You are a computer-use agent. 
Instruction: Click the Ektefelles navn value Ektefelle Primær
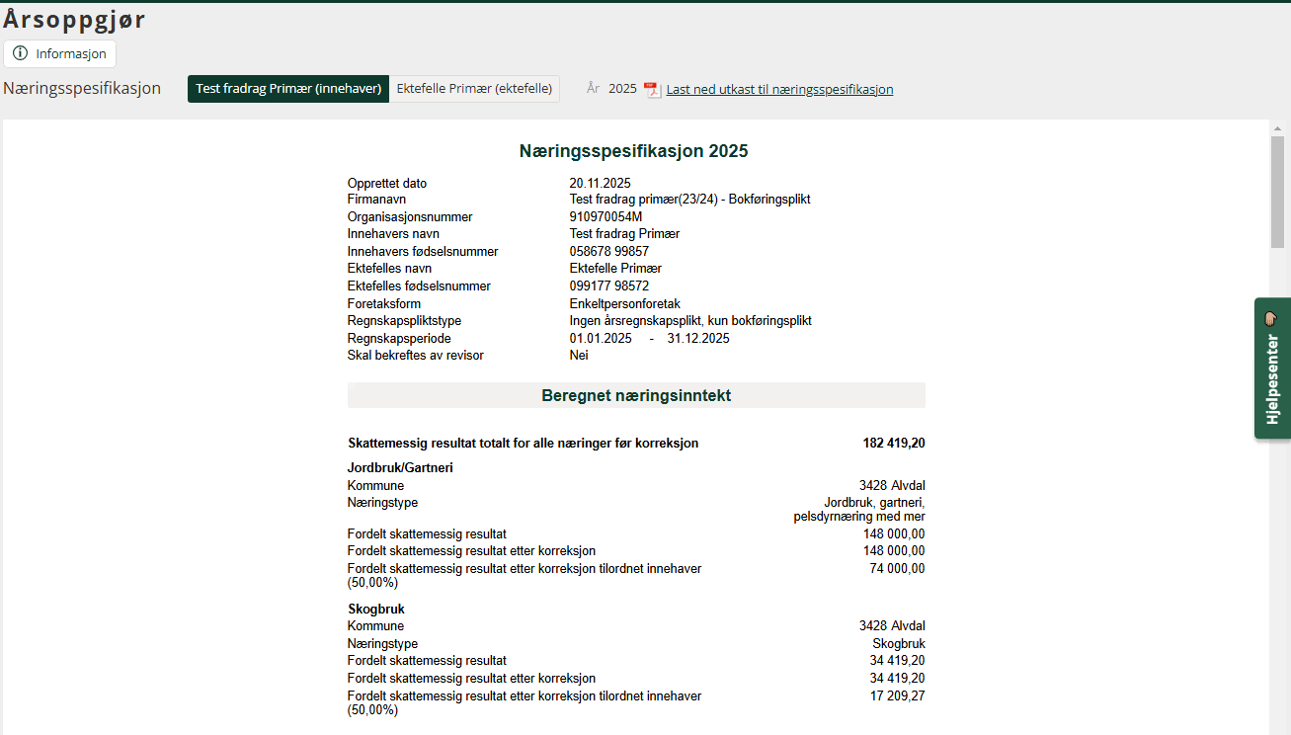[x=615, y=269]
